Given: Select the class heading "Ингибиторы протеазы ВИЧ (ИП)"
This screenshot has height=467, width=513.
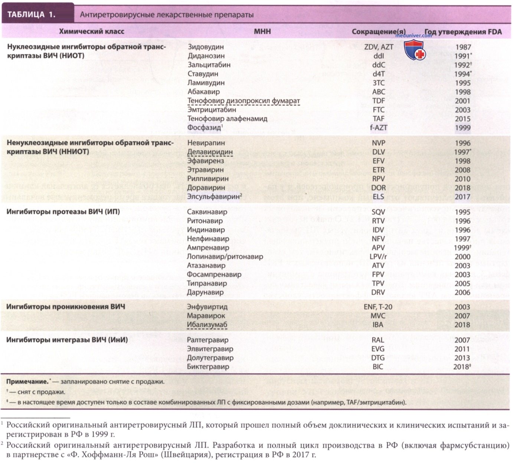Looking at the screenshot, I should (x=63, y=212).
